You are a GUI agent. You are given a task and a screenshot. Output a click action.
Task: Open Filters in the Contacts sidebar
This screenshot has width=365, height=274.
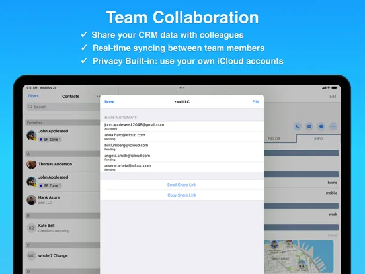point(33,96)
